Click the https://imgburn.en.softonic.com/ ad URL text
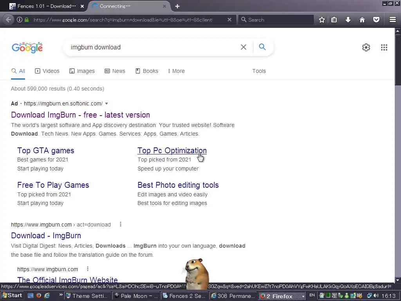401x301 pixels. tap(63, 103)
